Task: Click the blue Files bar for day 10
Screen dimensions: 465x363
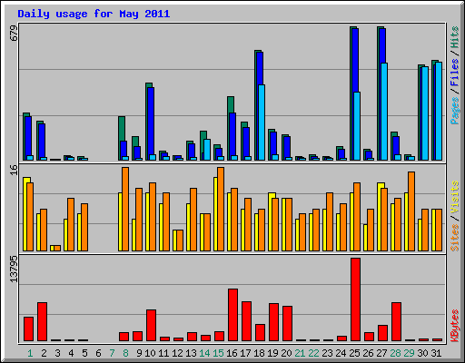Action: coord(151,121)
